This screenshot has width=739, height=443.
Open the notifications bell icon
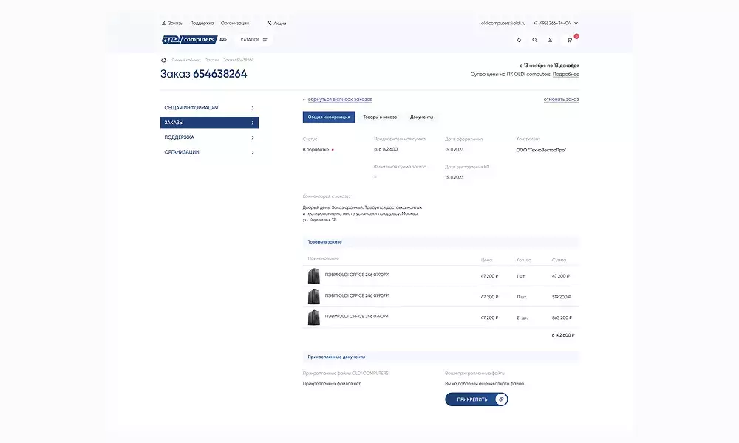519,40
